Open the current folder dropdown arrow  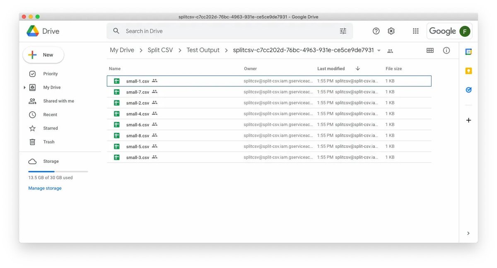[379, 50]
